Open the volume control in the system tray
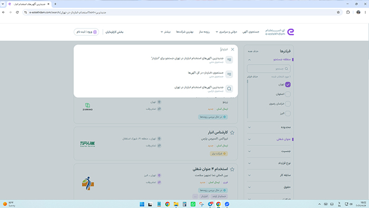Viewport: 369px width, 208px height. (351, 204)
